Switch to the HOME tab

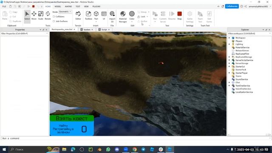(48, 6)
